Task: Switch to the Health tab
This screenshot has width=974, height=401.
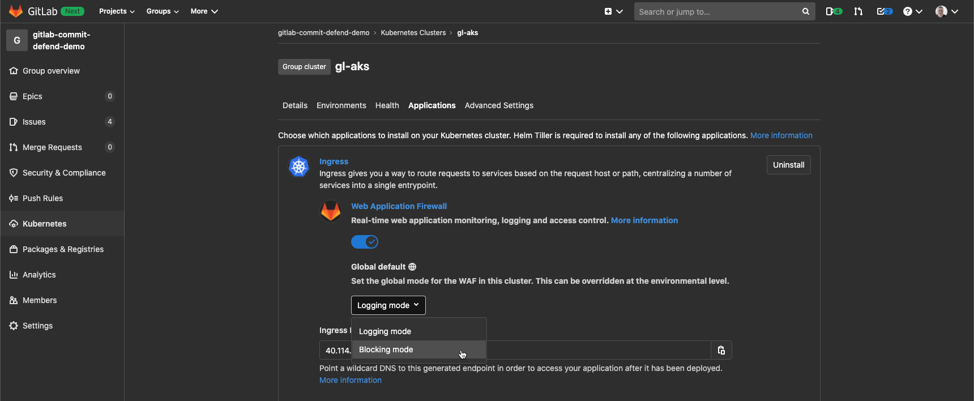Action: click(x=387, y=105)
